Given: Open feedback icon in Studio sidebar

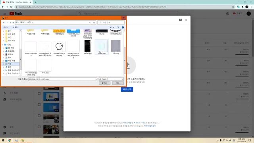Looking at the screenshot, I should pyautogui.click(x=5, y=133).
